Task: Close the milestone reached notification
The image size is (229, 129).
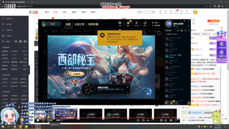Action: [127, 87]
